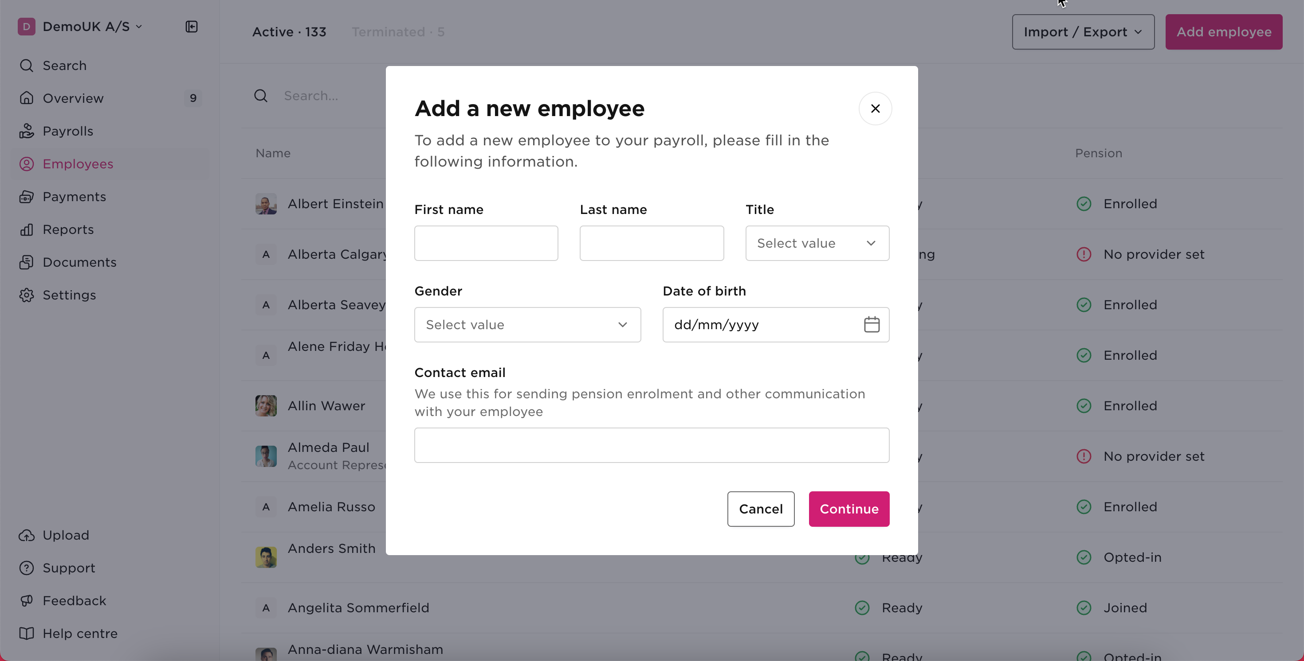Viewport: 1304px width, 661px height.
Task: Open the Search sidebar icon
Action: pos(26,65)
